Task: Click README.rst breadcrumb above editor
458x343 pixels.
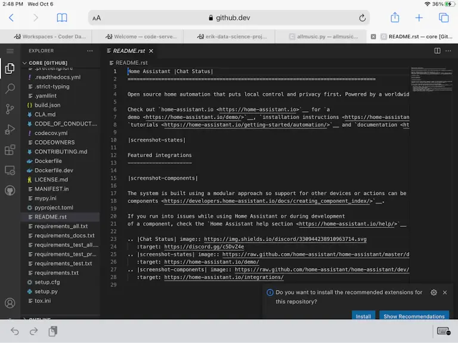Action: coord(129,63)
